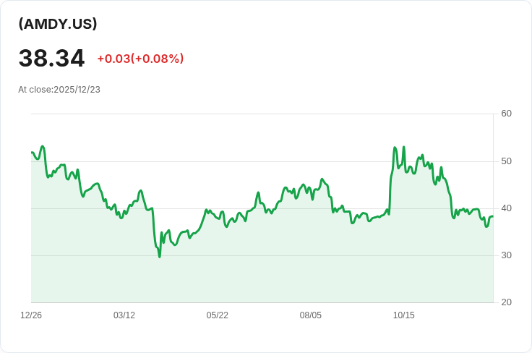Click the 38.34 closing price
This screenshot has height=353, width=532.
click(51, 59)
